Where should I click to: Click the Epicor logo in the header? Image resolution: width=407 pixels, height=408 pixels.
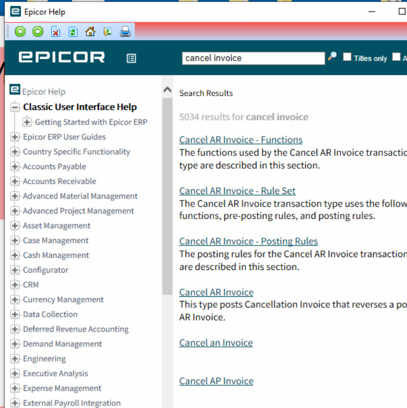(x=62, y=57)
